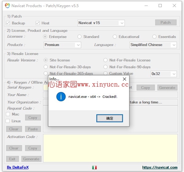The width and height of the screenshot is (184, 172).
Task: Click the Your Organization input field
Action: (110, 102)
